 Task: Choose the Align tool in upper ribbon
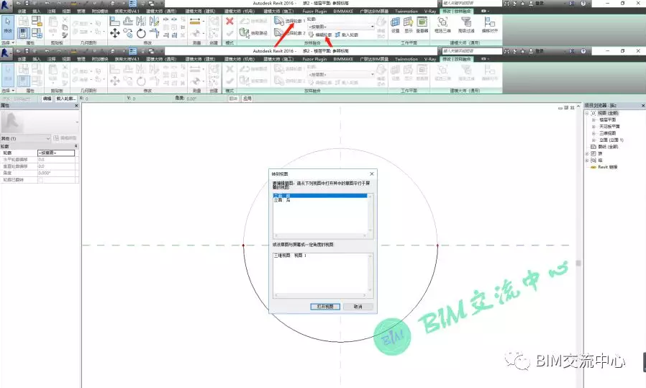pos(115,22)
